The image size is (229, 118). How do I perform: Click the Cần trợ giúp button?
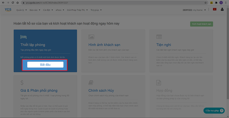pyautogui.click(x=212, y=111)
